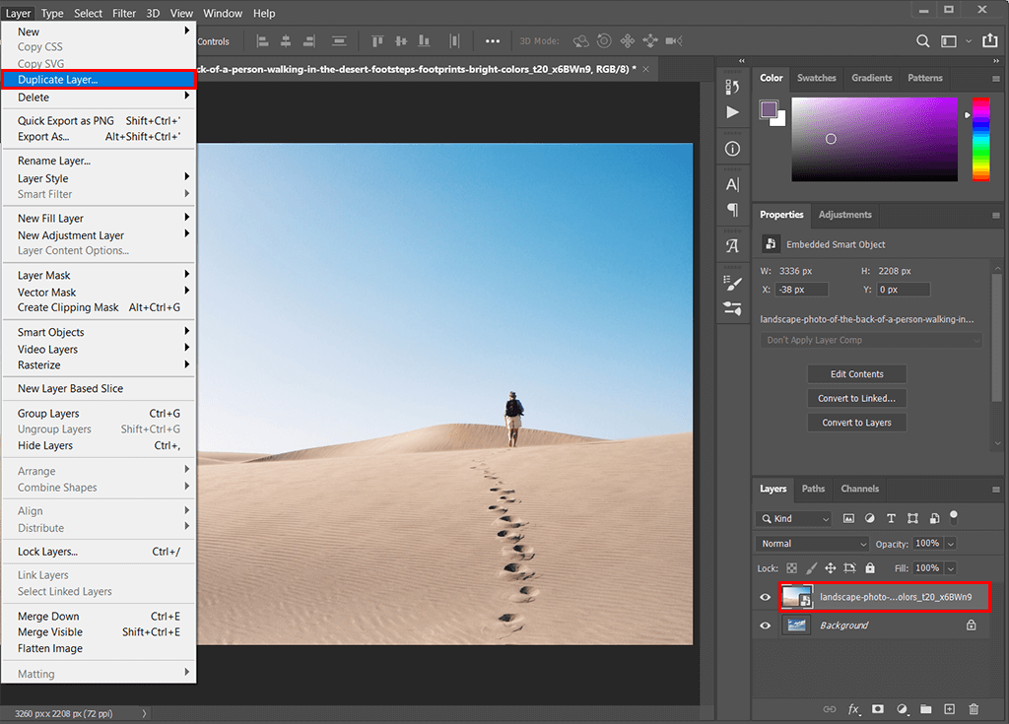Click the 3D roll camera icon

click(604, 41)
